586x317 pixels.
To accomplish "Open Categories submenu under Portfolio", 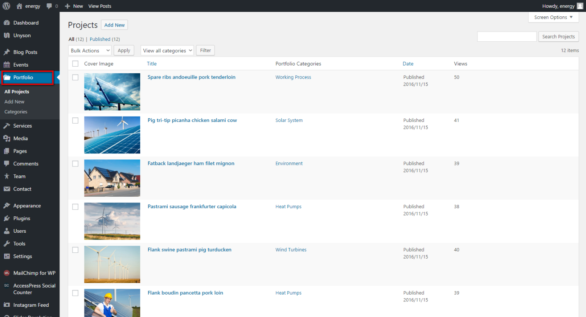I will click(16, 112).
